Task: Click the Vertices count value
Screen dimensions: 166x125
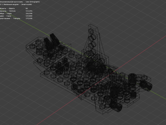Action: click(29, 11)
